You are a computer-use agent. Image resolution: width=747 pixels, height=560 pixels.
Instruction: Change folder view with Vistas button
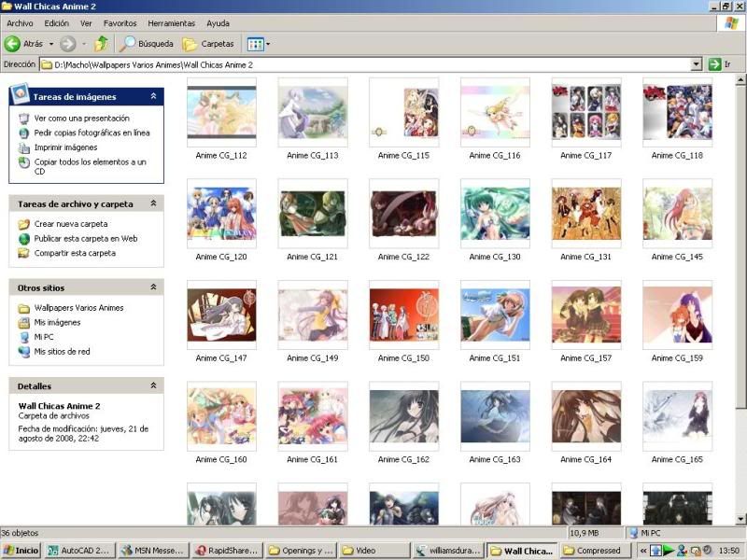coord(255,44)
